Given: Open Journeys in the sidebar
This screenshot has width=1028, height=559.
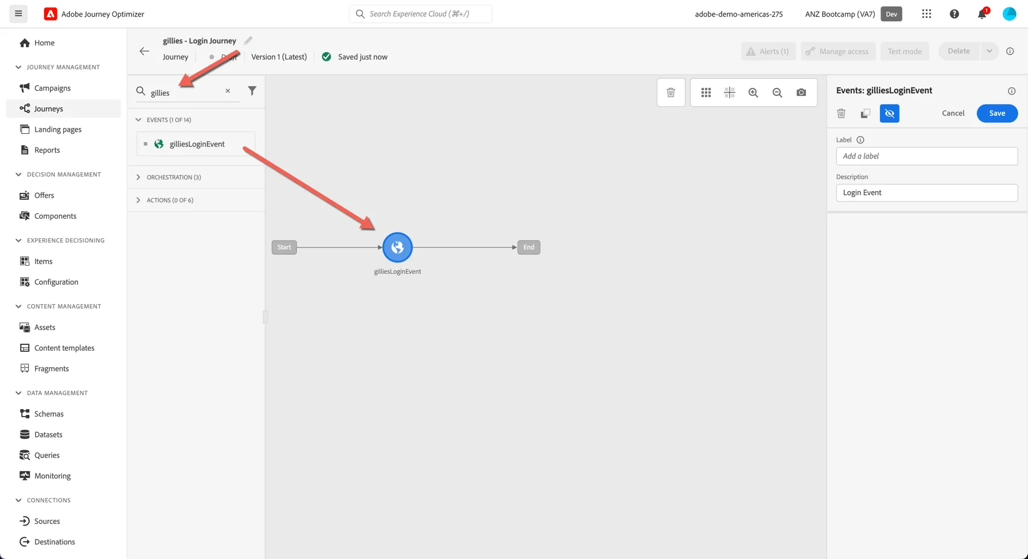Looking at the screenshot, I should pos(63,108).
